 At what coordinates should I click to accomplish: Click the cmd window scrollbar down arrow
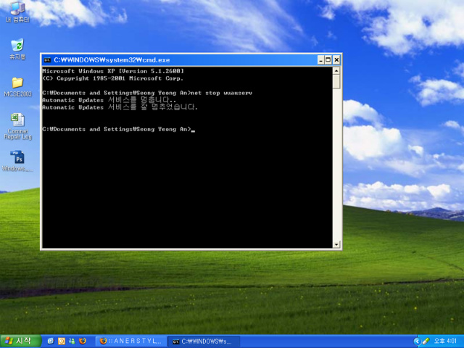[336, 244]
